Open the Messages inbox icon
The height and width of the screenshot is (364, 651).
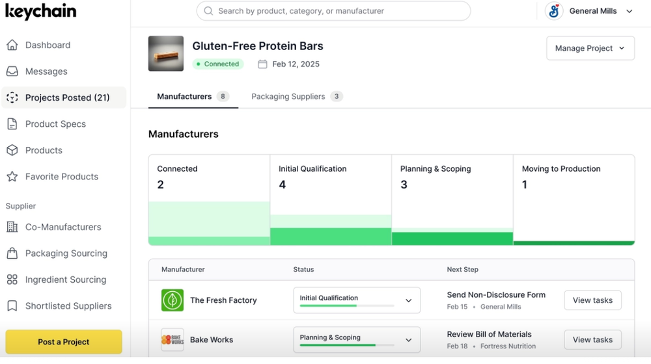click(x=12, y=71)
